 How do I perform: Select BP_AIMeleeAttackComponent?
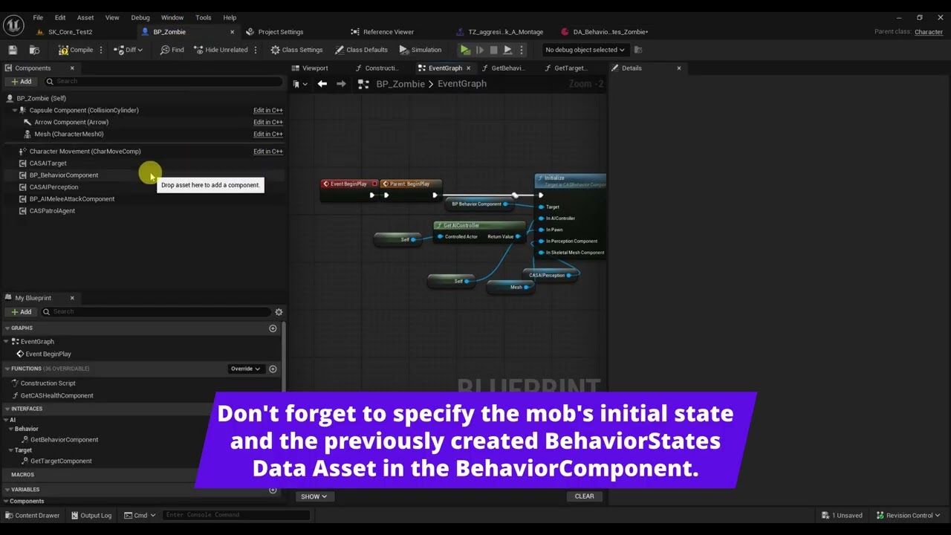click(x=71, y=198)
